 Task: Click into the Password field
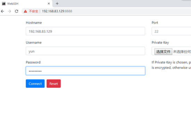point(85,71)
